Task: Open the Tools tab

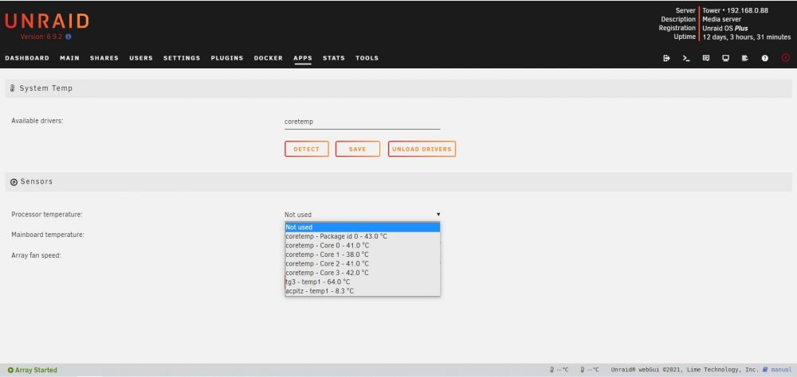Action: tap(367, 58)
